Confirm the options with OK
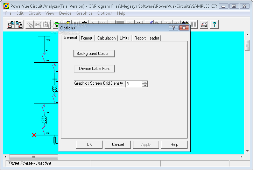 tap(89, 144)
